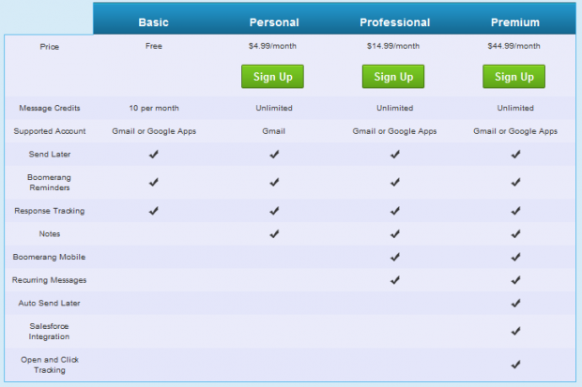582x387 pixels.
Task: Click Response Tracking checkmark for Personal
Action: pos(274,211)
